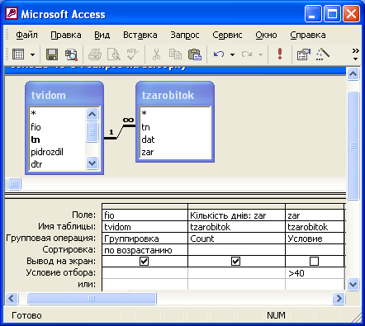The height and width of the screenshot is (326, 365).
Task: Click the tvidom field list down arrow
Action: 92,163
